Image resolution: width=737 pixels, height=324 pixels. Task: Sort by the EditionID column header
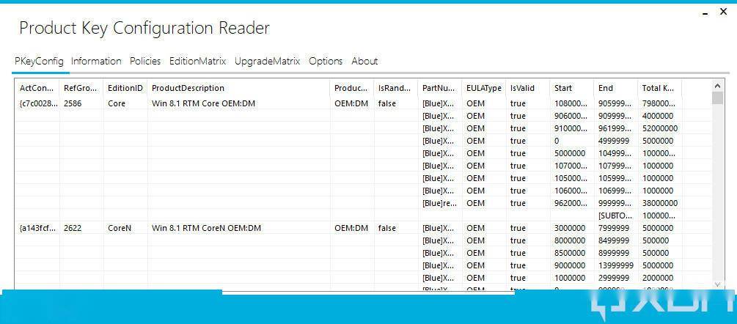[x=125, y=89]
